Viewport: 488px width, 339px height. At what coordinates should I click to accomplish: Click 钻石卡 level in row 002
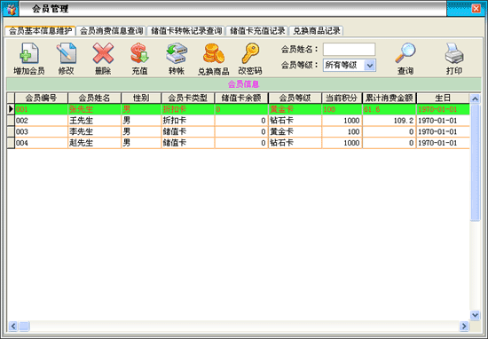(x=295, y=121)
